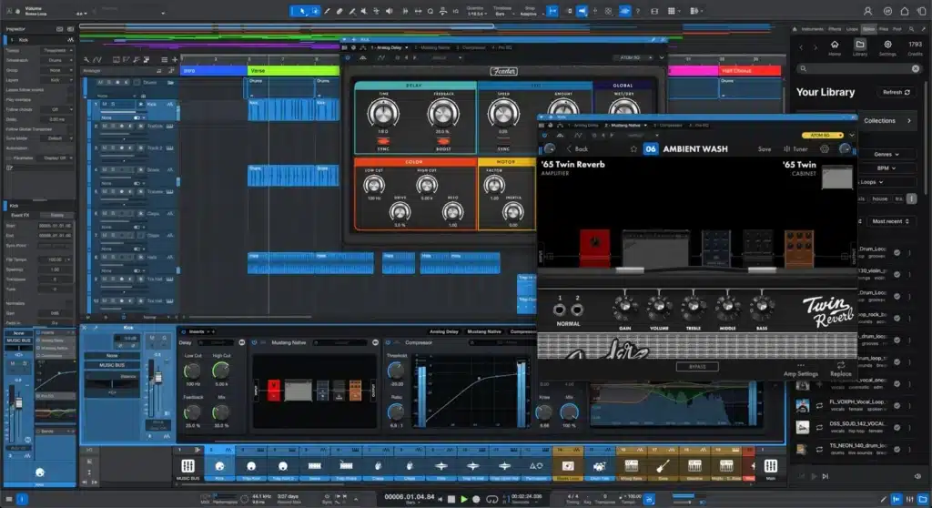The image size is (932, 508).
Task: Toggle Compressor power in inserts panel
Action: (x=388, y=342)
